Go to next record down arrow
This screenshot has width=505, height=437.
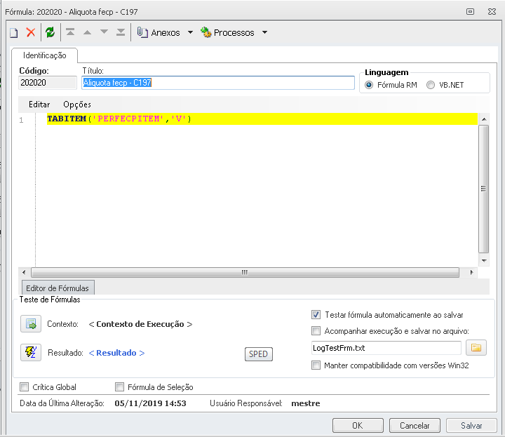click(x=104, y=32)
